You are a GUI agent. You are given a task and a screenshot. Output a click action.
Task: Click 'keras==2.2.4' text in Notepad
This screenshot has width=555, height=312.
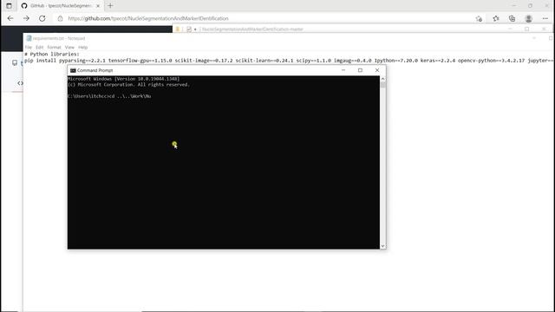pyautogui.click(x=438, y=61)
